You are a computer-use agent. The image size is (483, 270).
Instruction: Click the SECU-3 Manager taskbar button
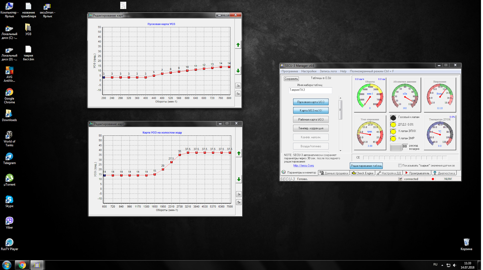point(37,265)
